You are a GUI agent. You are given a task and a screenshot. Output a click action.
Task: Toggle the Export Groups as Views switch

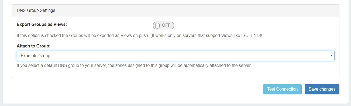pos(163,25)
